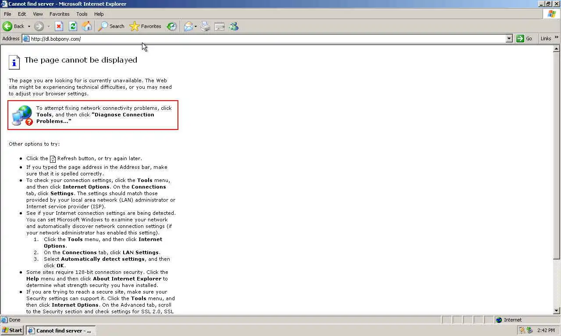Click 'The page cannot be displayed' heading
Viewport: 561px width, 336px height.
click(x=81, y=60)
